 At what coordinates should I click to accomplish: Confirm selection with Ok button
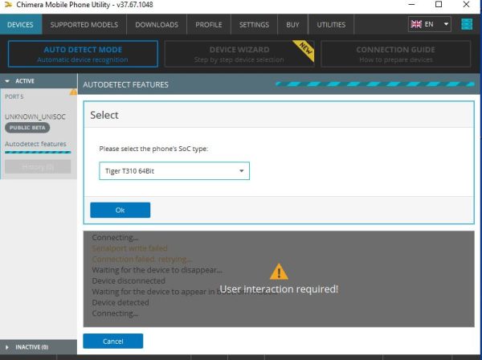(x=120, y=210)
